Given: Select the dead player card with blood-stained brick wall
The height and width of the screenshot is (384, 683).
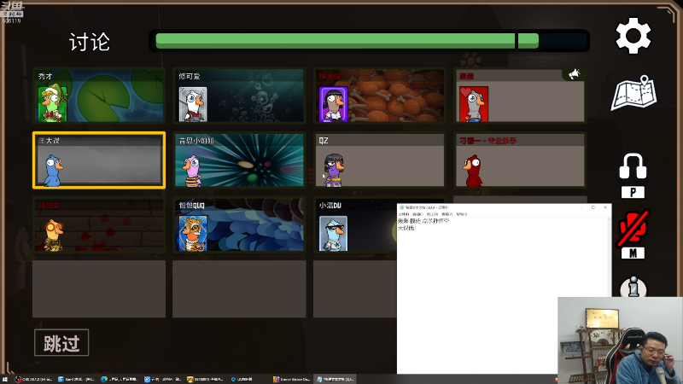Looking at the screenshot, I should (x=99, y=225).
